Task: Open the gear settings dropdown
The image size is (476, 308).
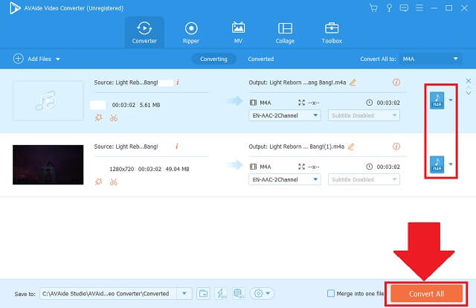Action: pos(262,293)
